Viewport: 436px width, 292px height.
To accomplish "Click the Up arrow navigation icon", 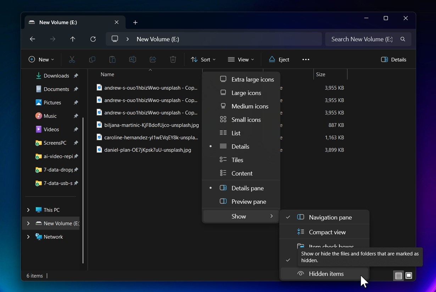I will [x=73, y=39].
